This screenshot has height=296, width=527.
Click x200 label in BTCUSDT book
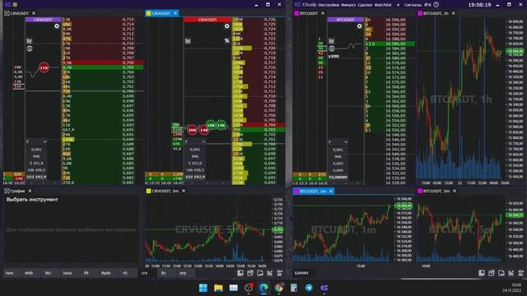[x=333, y=57]
